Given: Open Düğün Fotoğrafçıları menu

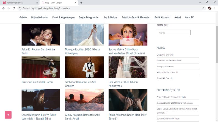Looking at the screenshot, I should (89, 18).
